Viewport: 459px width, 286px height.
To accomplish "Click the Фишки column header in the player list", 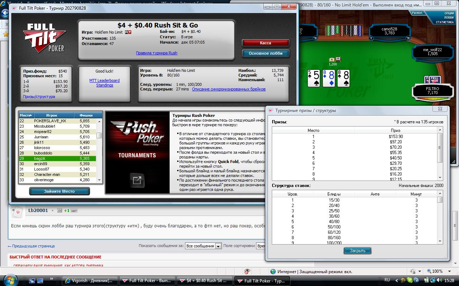I will pos(86,115).
